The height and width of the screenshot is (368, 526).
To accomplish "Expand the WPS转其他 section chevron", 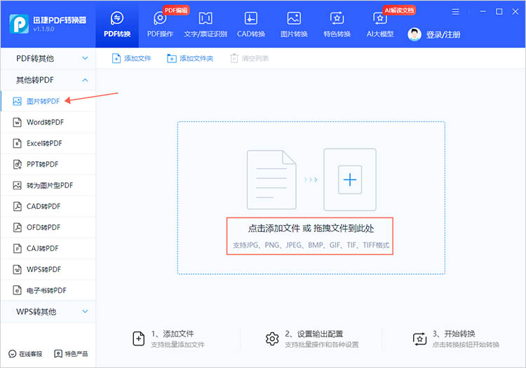I will coord(85,311).
